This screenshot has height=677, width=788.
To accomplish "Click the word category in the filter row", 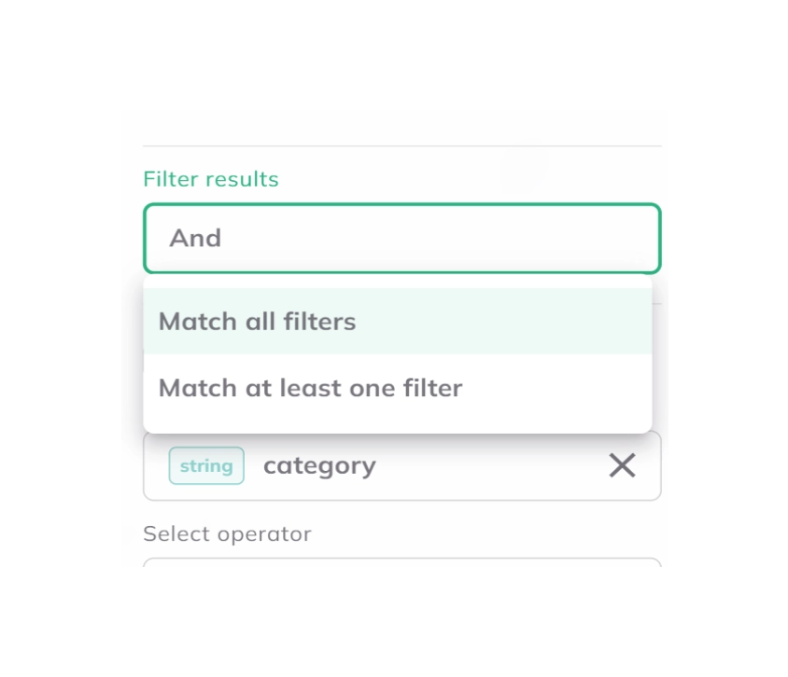I will (319, 465).
